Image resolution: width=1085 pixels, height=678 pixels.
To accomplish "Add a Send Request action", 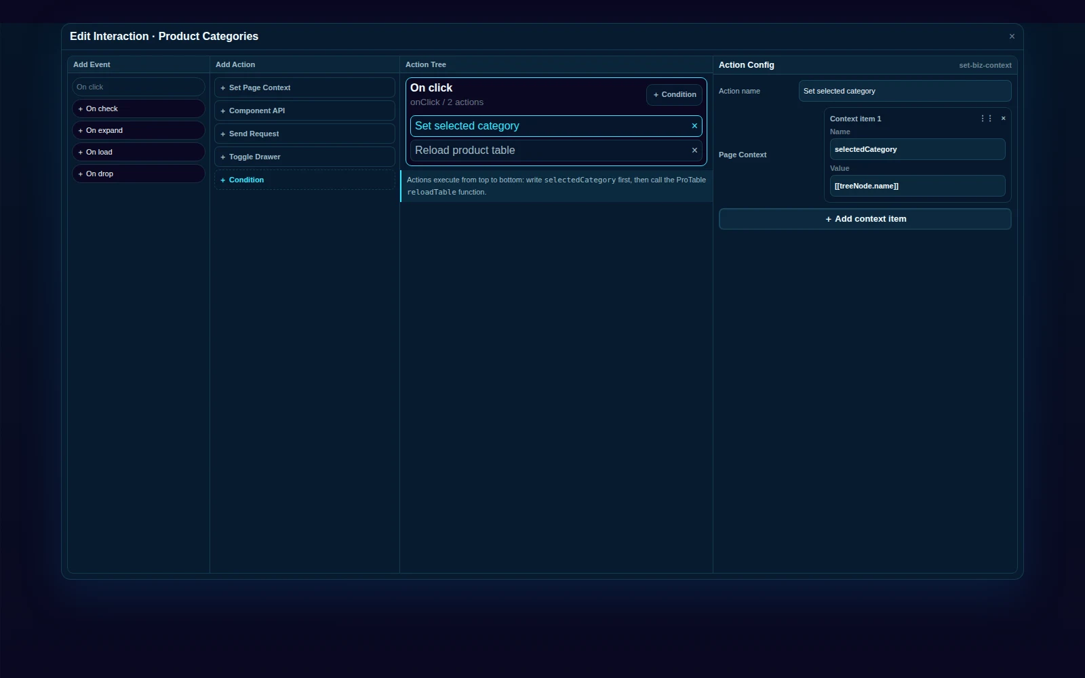I will click(304, 134).
